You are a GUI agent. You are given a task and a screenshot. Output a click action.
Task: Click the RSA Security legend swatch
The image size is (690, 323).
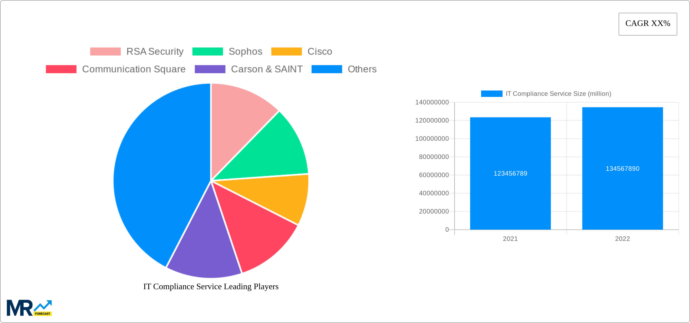[x=105, y=51]
